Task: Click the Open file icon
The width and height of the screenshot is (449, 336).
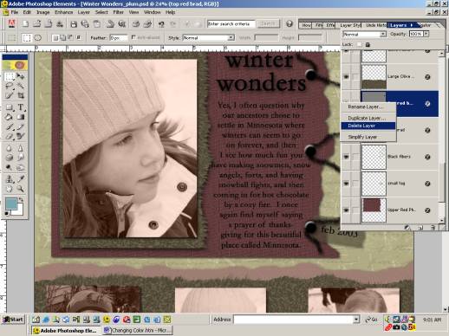Action: (36, 24)
